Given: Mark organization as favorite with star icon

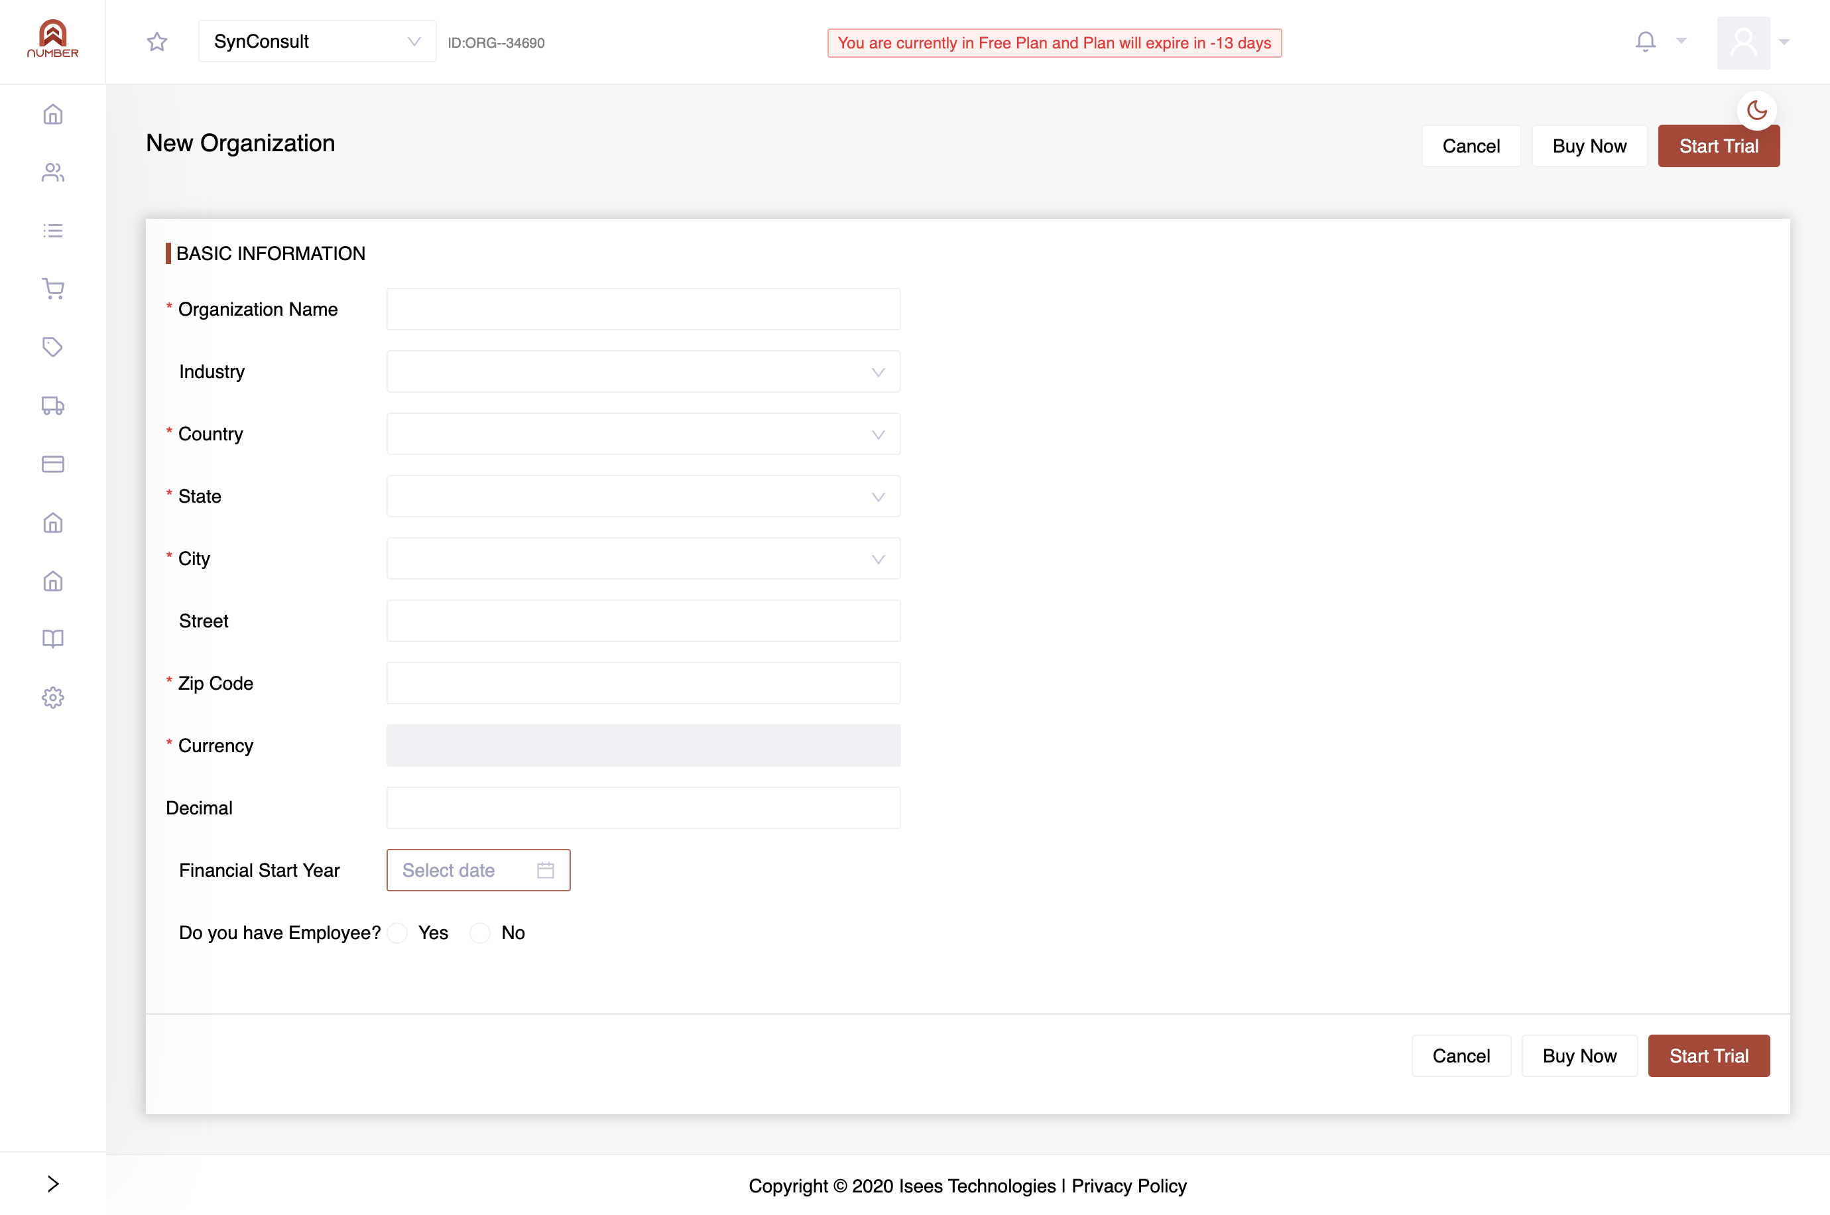Looking at the screenshot, I should pyautogui.click(x=157, y=42).
